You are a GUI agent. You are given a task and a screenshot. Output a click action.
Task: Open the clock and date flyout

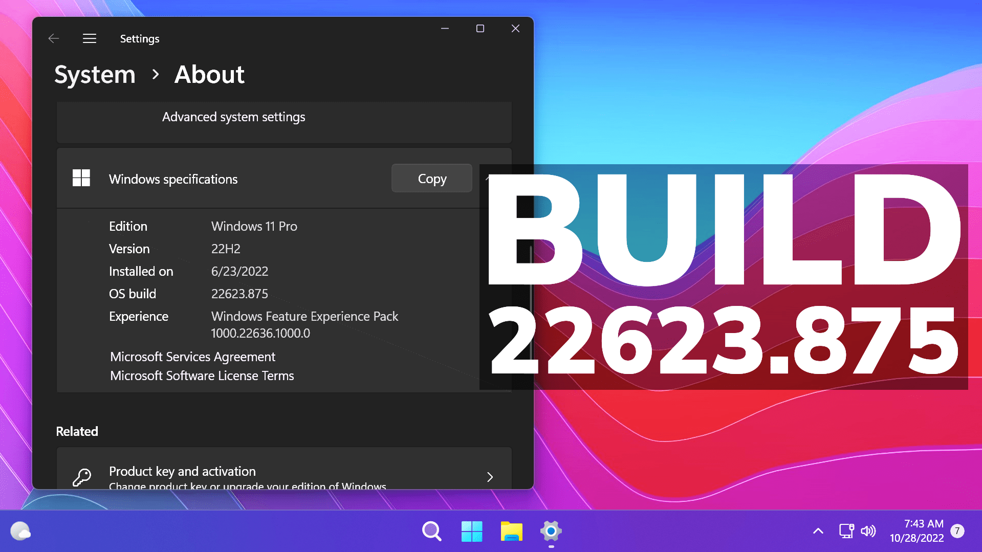[916, 531]
